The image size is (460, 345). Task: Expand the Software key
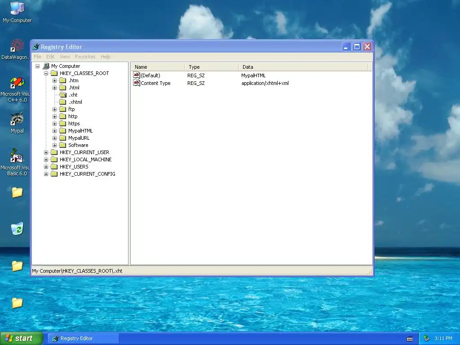(x=54, y=145)
